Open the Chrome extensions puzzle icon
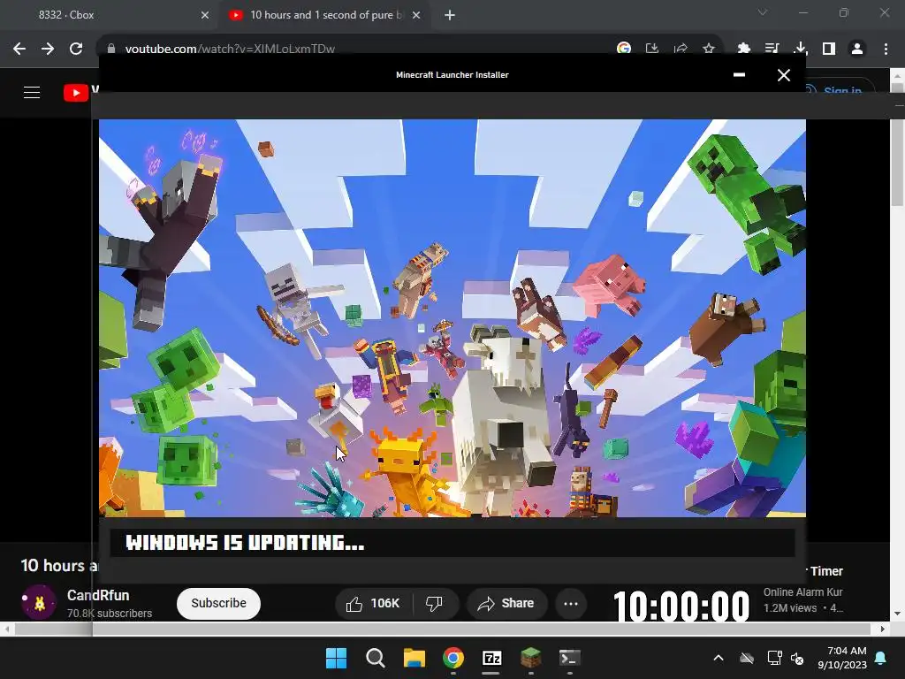Image resolution: width=905 pixels, height=679 pixels. pyautogui.click(x=743, y=49)
